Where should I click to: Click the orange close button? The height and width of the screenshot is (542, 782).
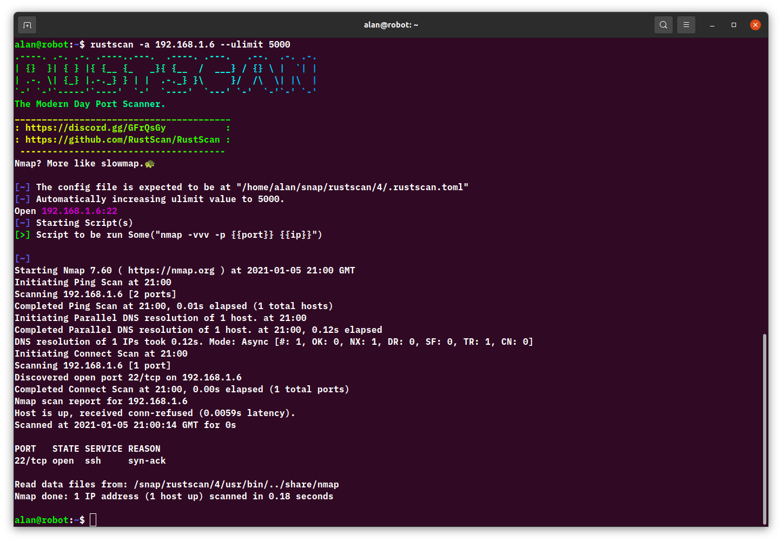tap(756, 24)
